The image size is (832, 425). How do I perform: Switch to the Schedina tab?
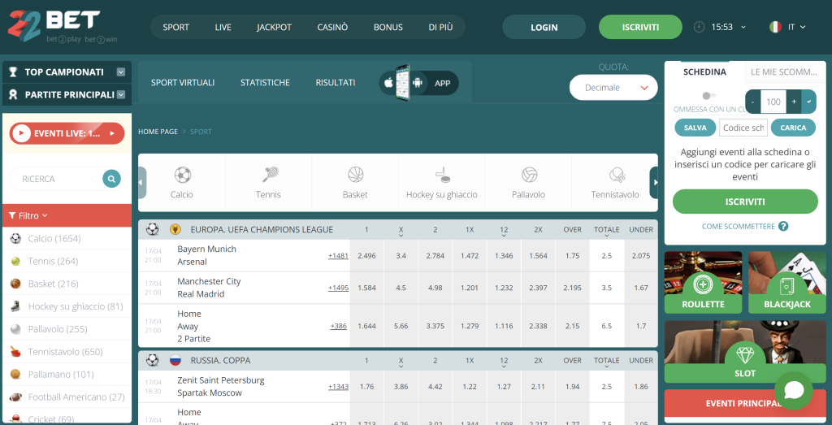[x=704, y=72]
